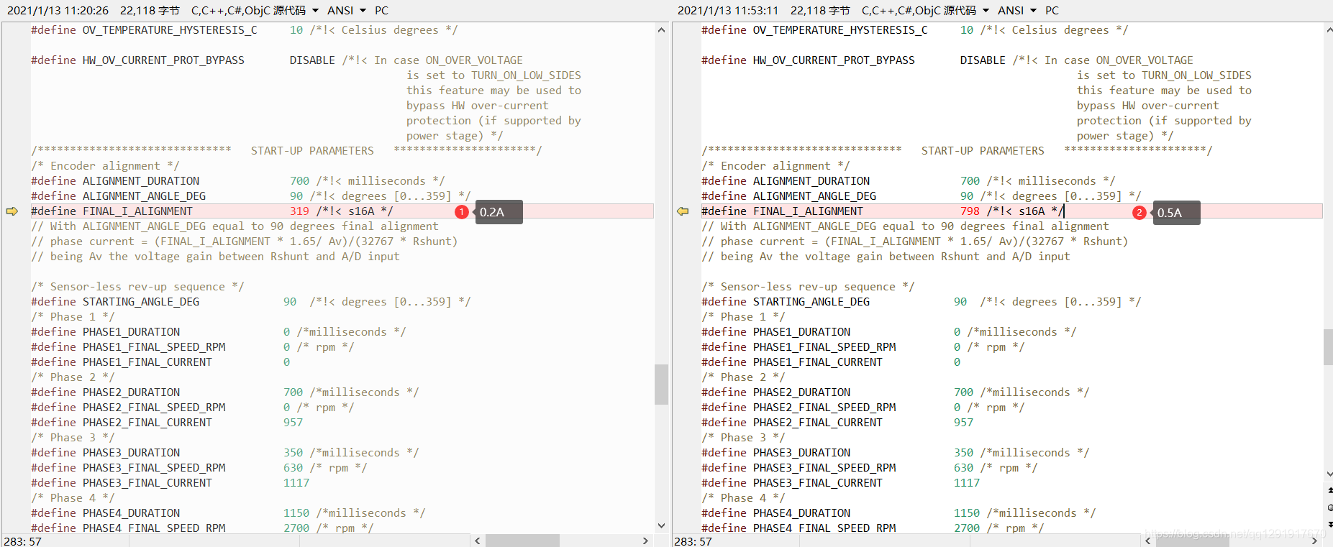Click the right pane's horizontal scrollbar thumb
The height and width of the screenshot is (547, 1333).
[1193, 541]
